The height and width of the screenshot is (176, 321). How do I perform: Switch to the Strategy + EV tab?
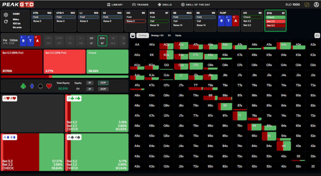point(157,36)
